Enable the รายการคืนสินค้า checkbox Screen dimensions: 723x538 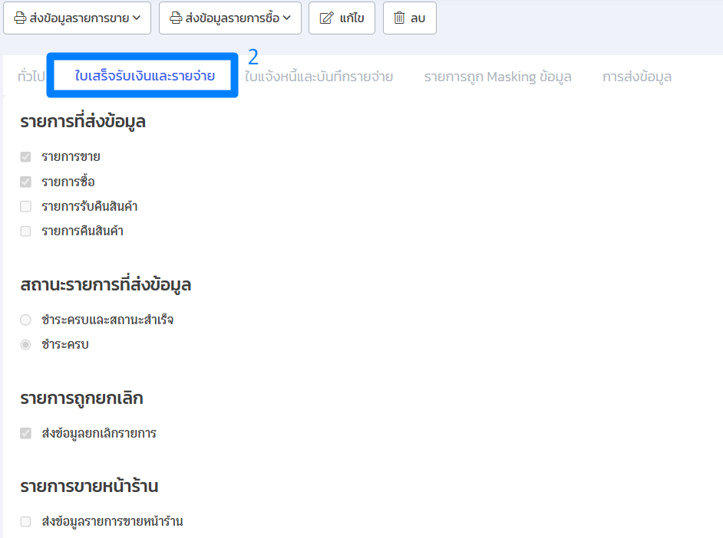click(x=25, y=231)
